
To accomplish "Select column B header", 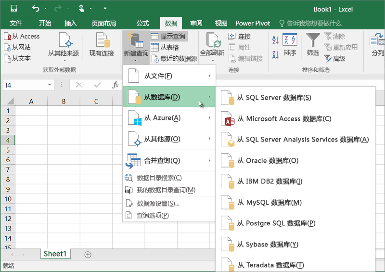I will click(x=64, y=101).
